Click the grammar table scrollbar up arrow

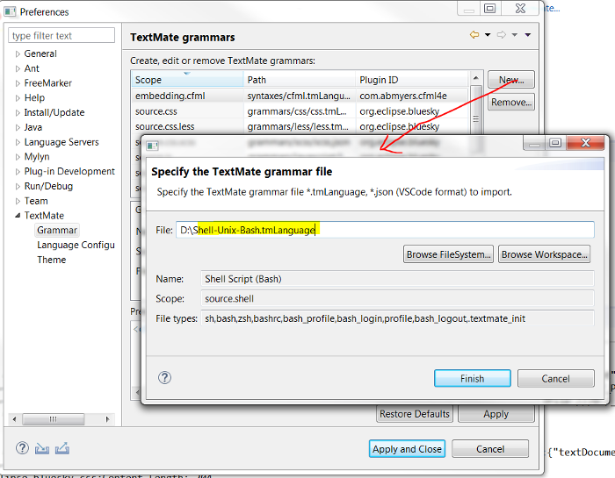coord(475,78)
